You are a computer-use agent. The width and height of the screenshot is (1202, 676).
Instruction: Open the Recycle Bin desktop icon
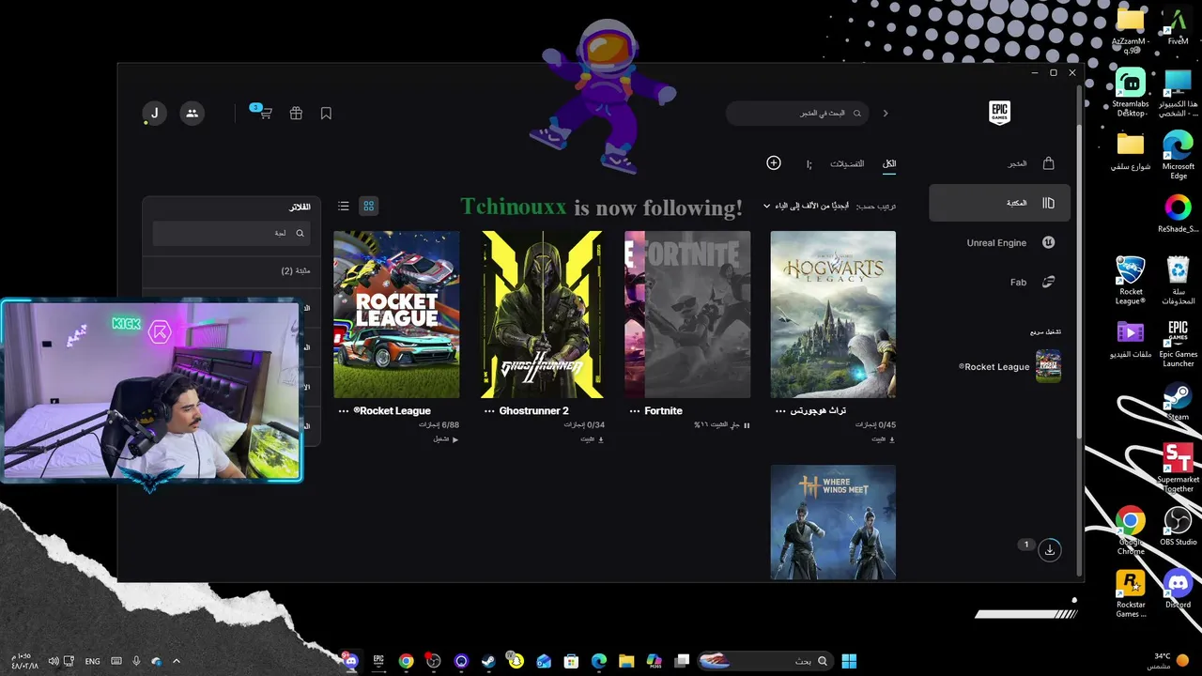pyautogui.click(x=1178, y=280)
